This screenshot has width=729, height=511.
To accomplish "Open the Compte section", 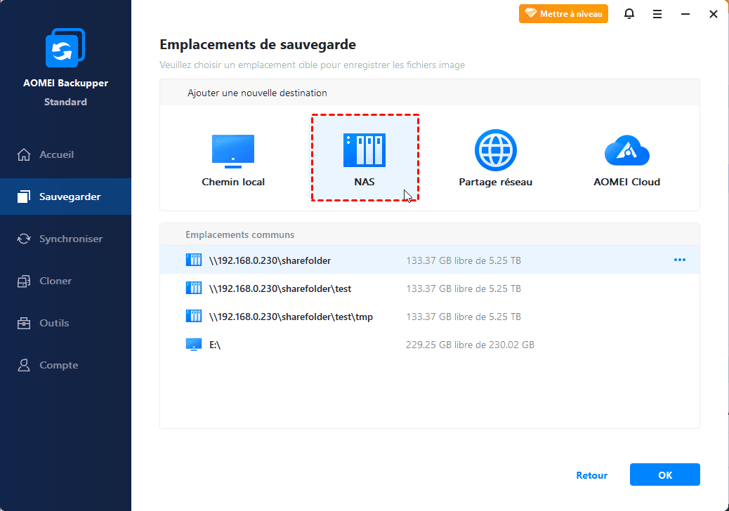I will click(65, 365).
